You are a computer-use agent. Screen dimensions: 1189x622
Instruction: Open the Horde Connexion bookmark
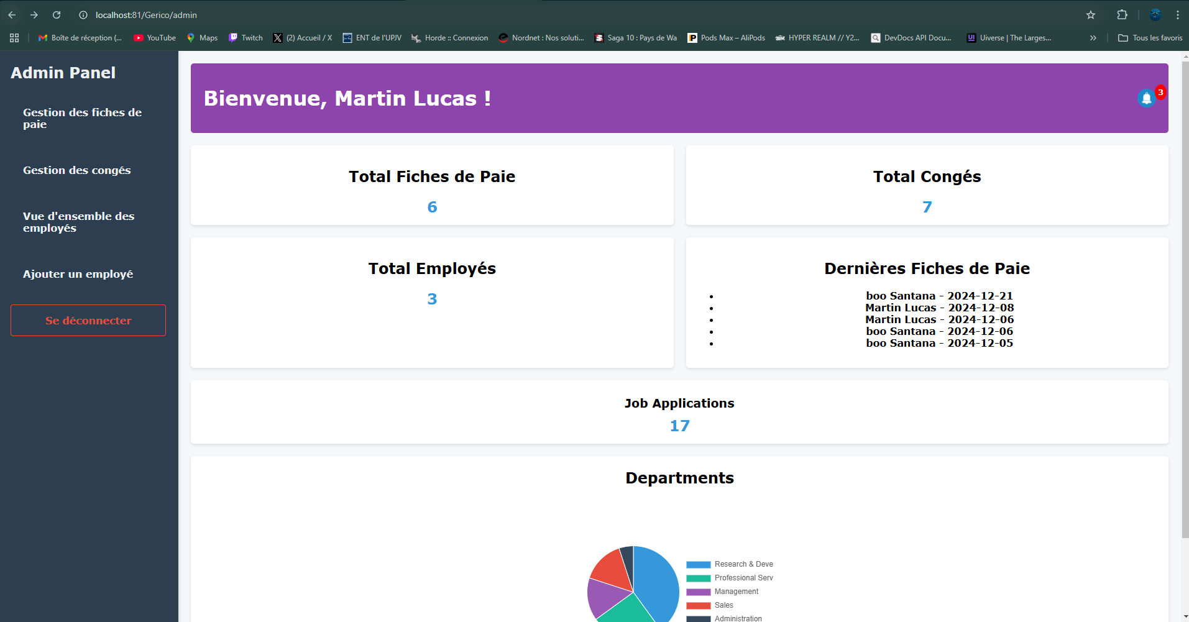click(x=450, y=38)
